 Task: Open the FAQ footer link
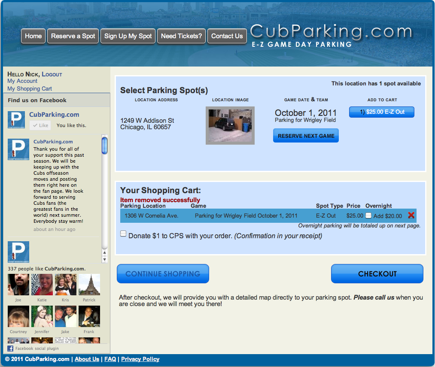click(x=110, y=359)
